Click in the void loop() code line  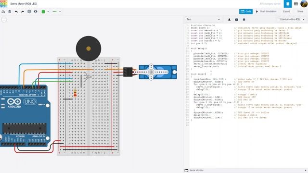pyautogui.click(x=198, y=74)
